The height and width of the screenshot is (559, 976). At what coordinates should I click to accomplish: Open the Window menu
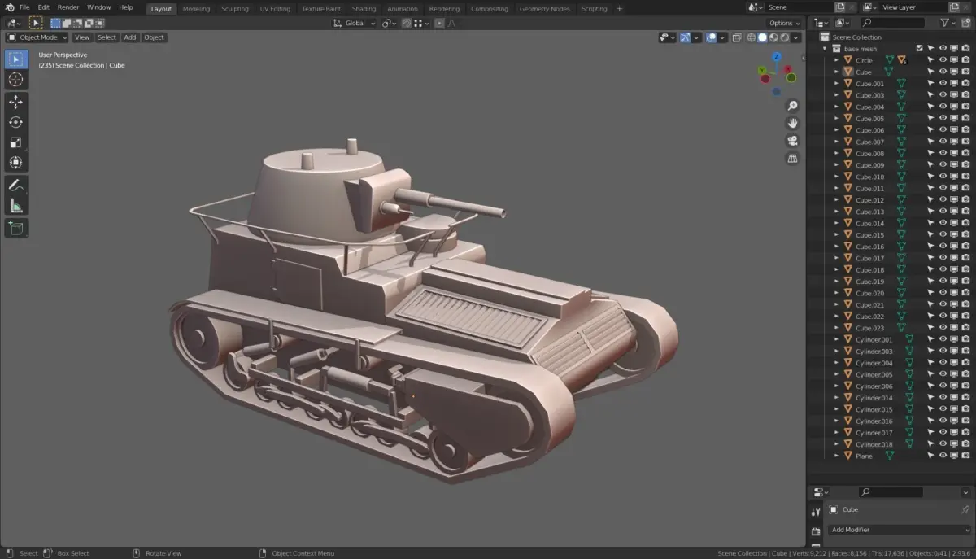click(x=98, y=7)
